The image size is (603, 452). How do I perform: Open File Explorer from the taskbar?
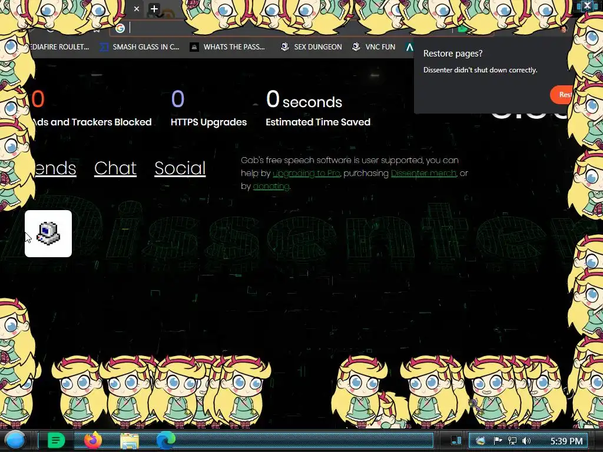[130, 441]
